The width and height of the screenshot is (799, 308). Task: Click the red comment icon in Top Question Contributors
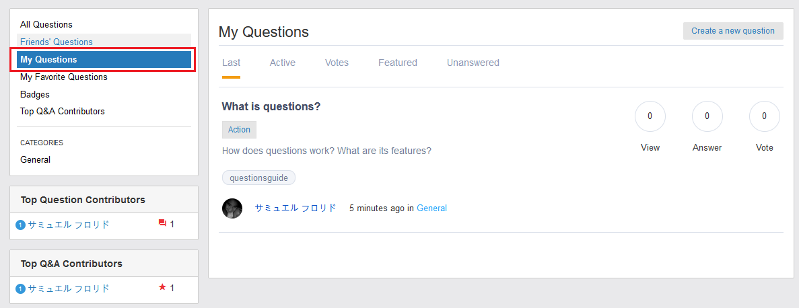click(162, 224)
